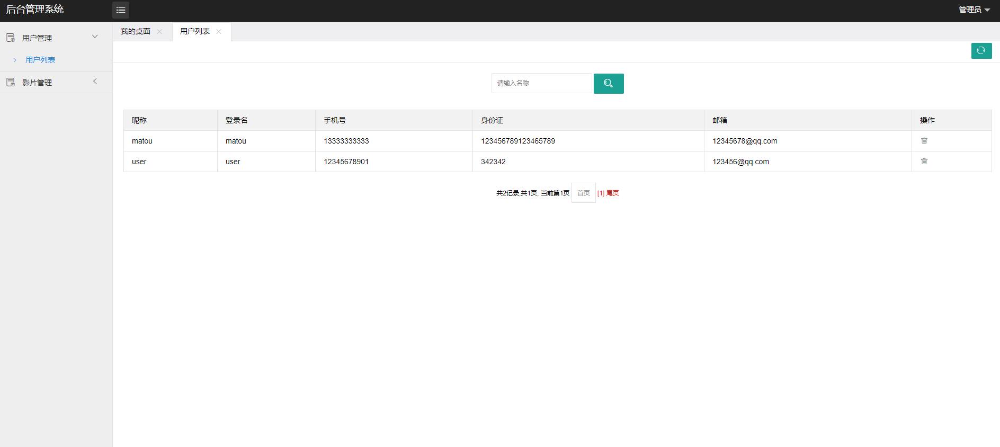Screen dimensions: 1000x447
Task: Close the 我的桌面 tab
Action: pos(159,32)
